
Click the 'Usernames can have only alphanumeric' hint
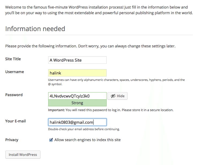click(116, 82)
